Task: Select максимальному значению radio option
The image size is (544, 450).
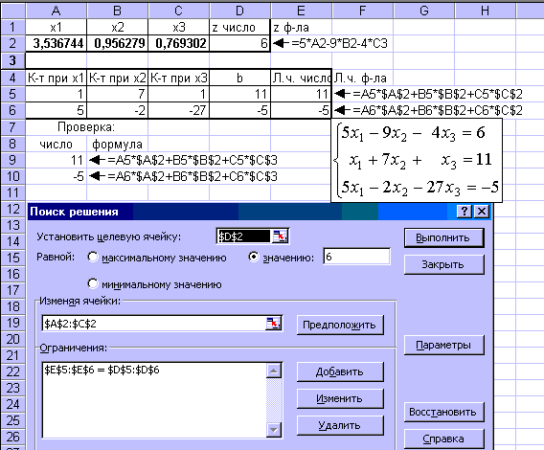Action: click(93, 258)
